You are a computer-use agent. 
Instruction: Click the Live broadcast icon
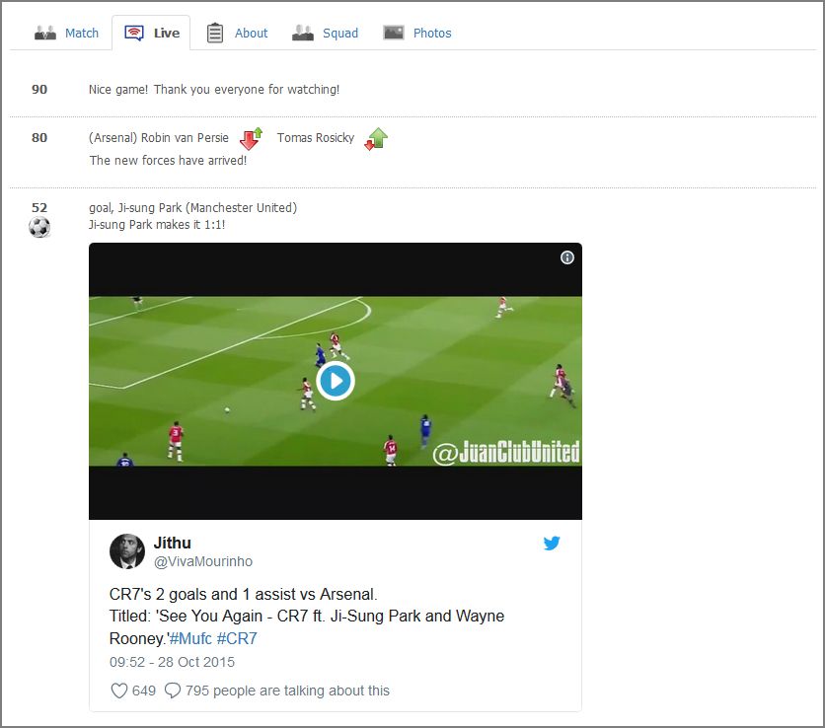tap(134, 34)
